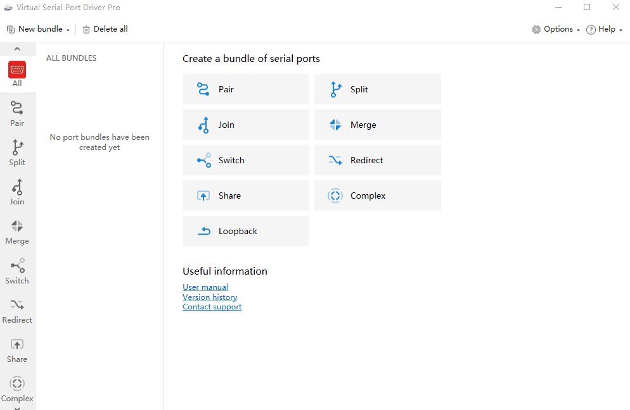
Task: Open the Contact support link
Action: [x=212, y=307]
